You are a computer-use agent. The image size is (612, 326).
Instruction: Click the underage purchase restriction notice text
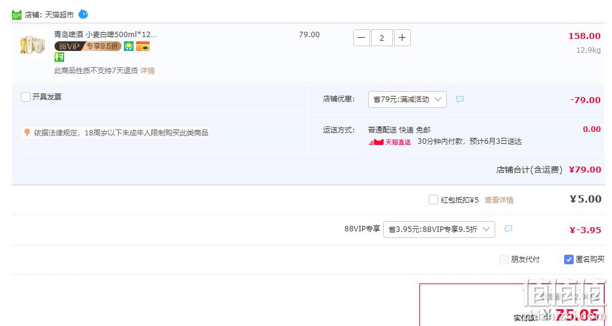121,133
